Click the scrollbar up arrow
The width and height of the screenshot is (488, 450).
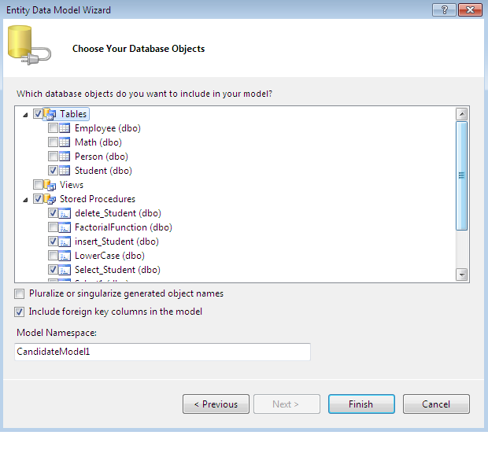point(461,114)
